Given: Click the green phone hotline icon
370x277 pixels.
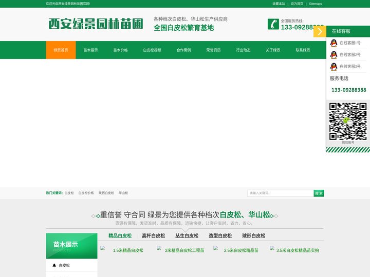Looking at the screenshot, I should click(x=273, y=24).
